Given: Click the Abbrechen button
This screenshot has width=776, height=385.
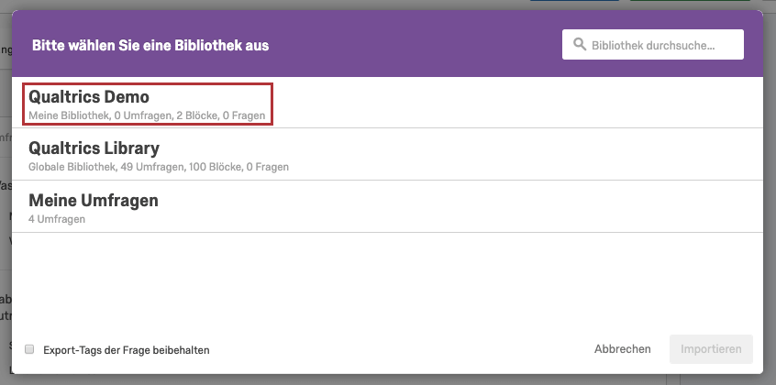Looking at the screenshot, I should pyautogui.click(x=623, y=349).
